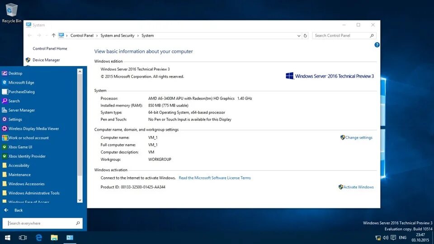Viewport: 434px width, 244px height.
Task: Expand chevron after Control Panel breadcrumb
Action: click(97, 36)
